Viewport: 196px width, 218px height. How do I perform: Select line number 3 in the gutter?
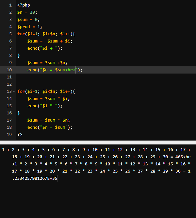coord(10,20)
